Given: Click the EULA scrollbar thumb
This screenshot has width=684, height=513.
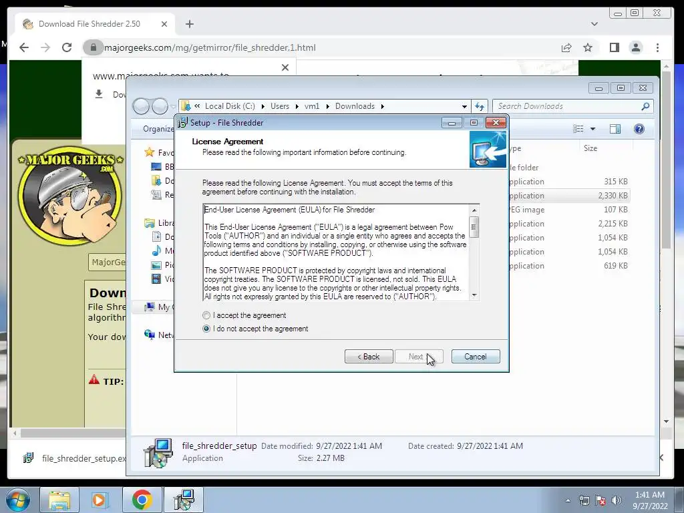Looking at the screenshot, I should coord(474,227).
